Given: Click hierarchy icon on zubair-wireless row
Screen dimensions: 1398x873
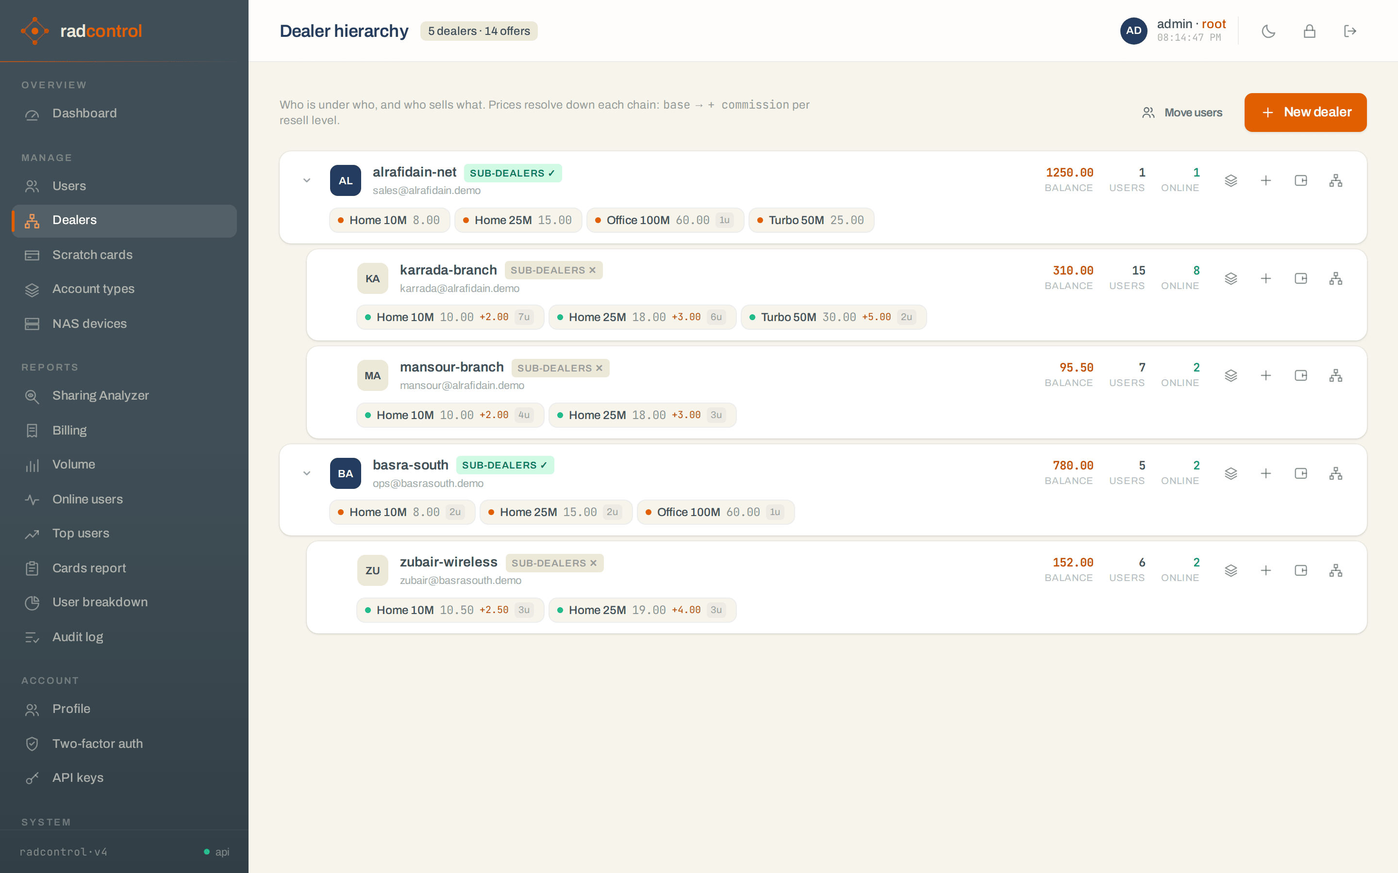Looking at the screenshot, I should tap(1335, 570).
